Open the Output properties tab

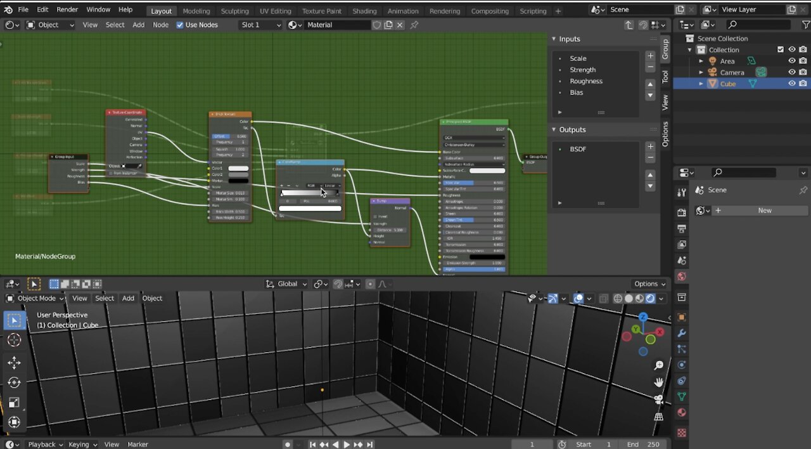[682, 228]
